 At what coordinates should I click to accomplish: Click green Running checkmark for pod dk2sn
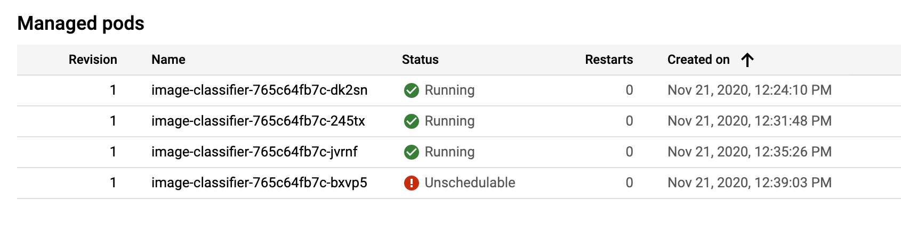click(x=412, y=90)
